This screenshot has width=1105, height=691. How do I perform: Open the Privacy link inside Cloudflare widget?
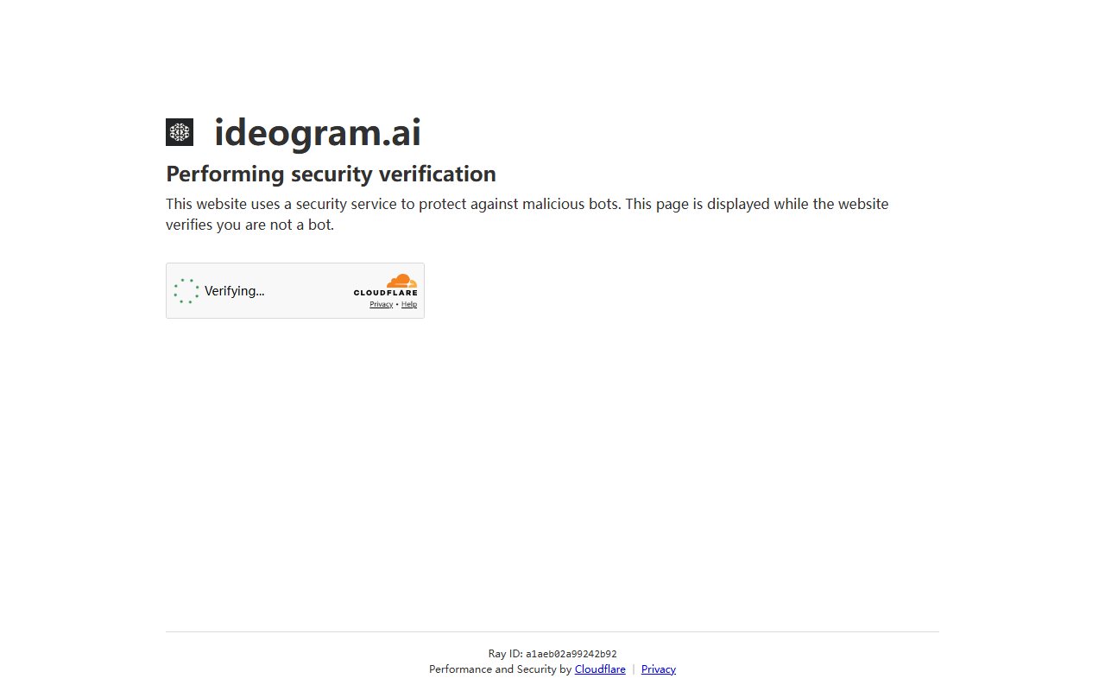point(382,304)
